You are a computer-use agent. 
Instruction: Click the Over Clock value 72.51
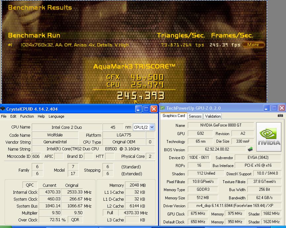tap(50, 220)
